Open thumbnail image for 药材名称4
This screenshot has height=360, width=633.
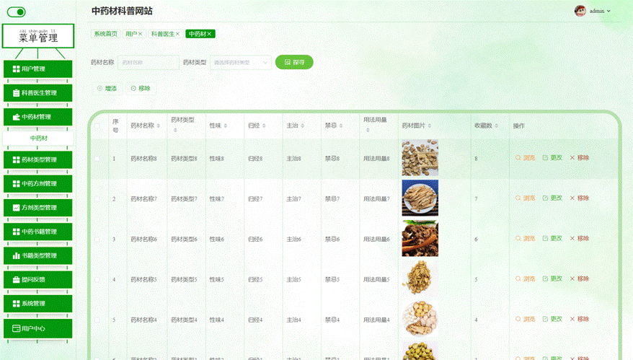[x=420, y=319]
